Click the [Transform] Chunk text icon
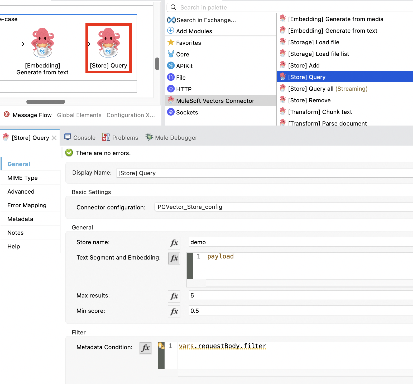413x384 pixels. 283,111
